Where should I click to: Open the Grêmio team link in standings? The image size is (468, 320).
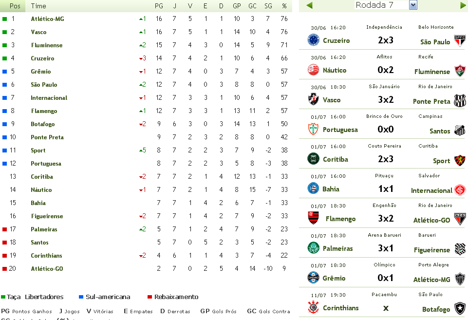point(41,72)
